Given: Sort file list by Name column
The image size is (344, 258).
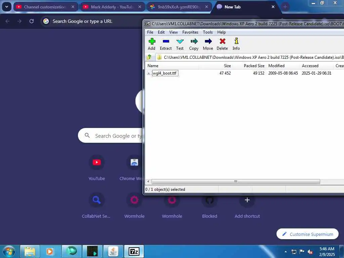Looking at the screenshot, I should pyautogui.click(x=172, y=66).
